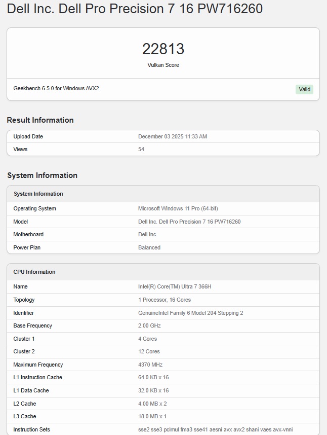Image resolution: width=327 pixels, height=435 pixels.
Task: Click the Power Plan label
Action: [x=27, y=247]
